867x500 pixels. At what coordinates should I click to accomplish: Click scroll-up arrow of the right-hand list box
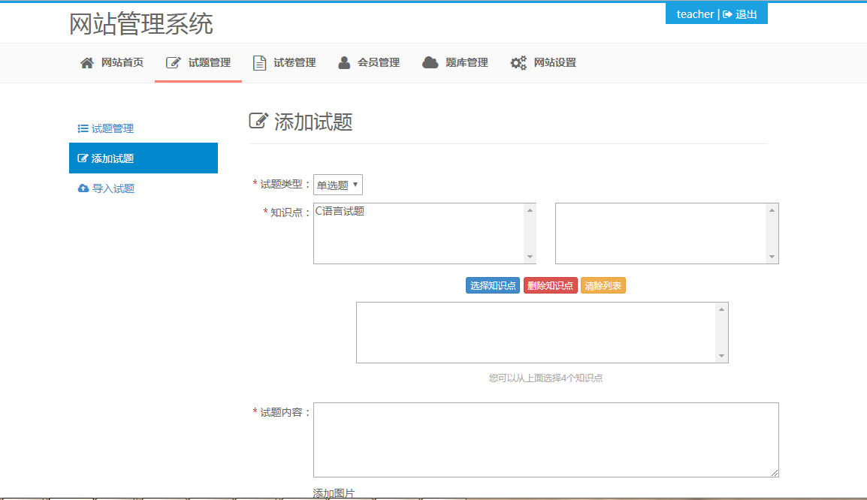coord(772,210)
